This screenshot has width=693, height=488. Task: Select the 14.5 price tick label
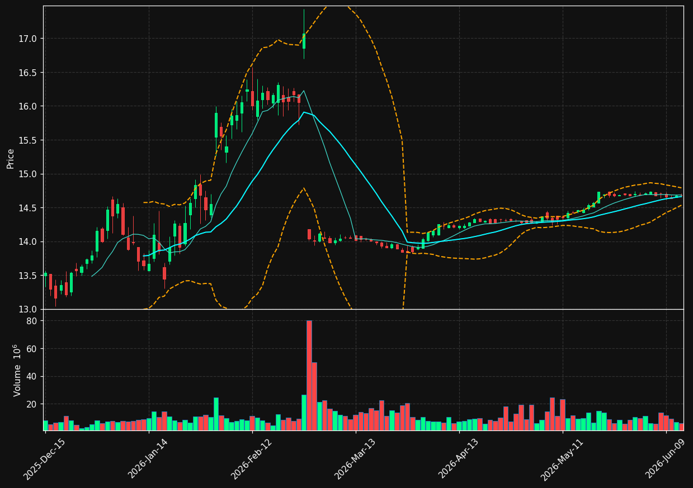[29, 208]
